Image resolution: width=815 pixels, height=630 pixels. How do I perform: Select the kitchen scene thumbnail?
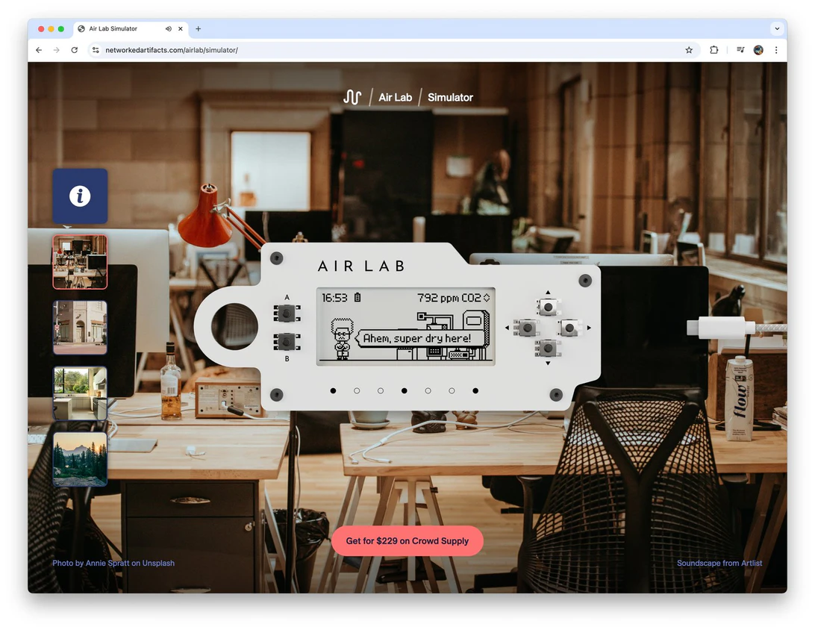point(80,393)
